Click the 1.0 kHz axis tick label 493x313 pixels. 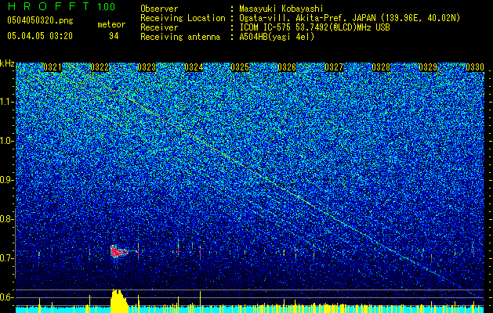coord(7,141)
